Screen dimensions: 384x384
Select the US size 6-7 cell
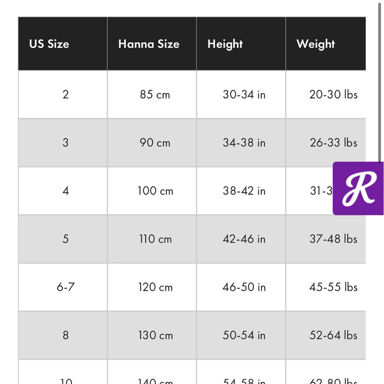point(63,287)
